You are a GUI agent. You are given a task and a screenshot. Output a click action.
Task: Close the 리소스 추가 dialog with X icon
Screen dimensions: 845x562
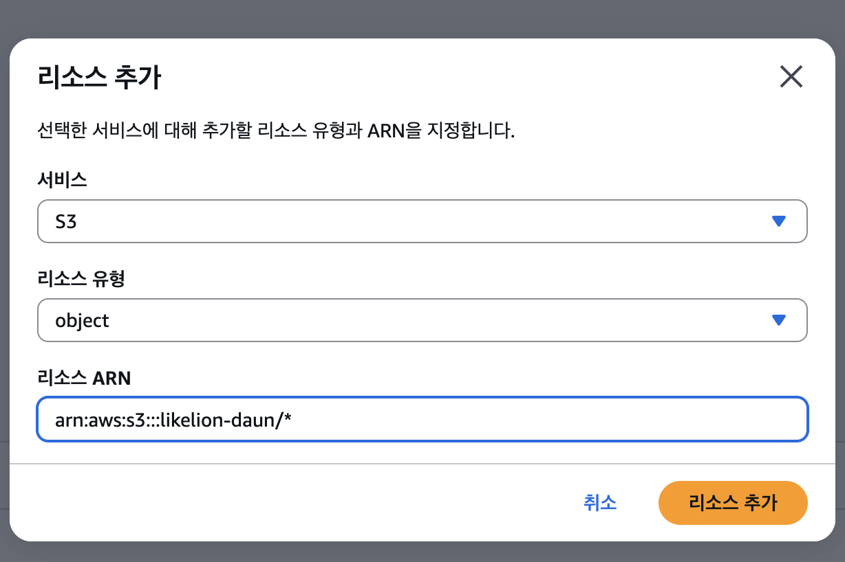click(791, 77)
